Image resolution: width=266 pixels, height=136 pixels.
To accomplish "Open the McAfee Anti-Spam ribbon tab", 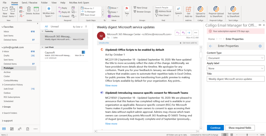I will tap(79, 3).
